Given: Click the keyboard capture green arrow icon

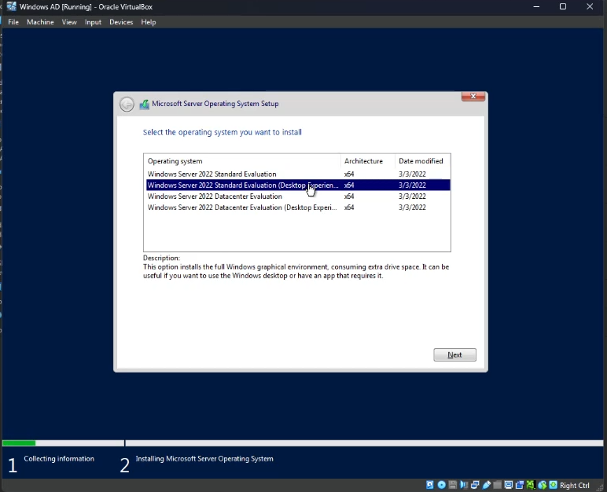Looking at the screenshot, I should (554, 485).
